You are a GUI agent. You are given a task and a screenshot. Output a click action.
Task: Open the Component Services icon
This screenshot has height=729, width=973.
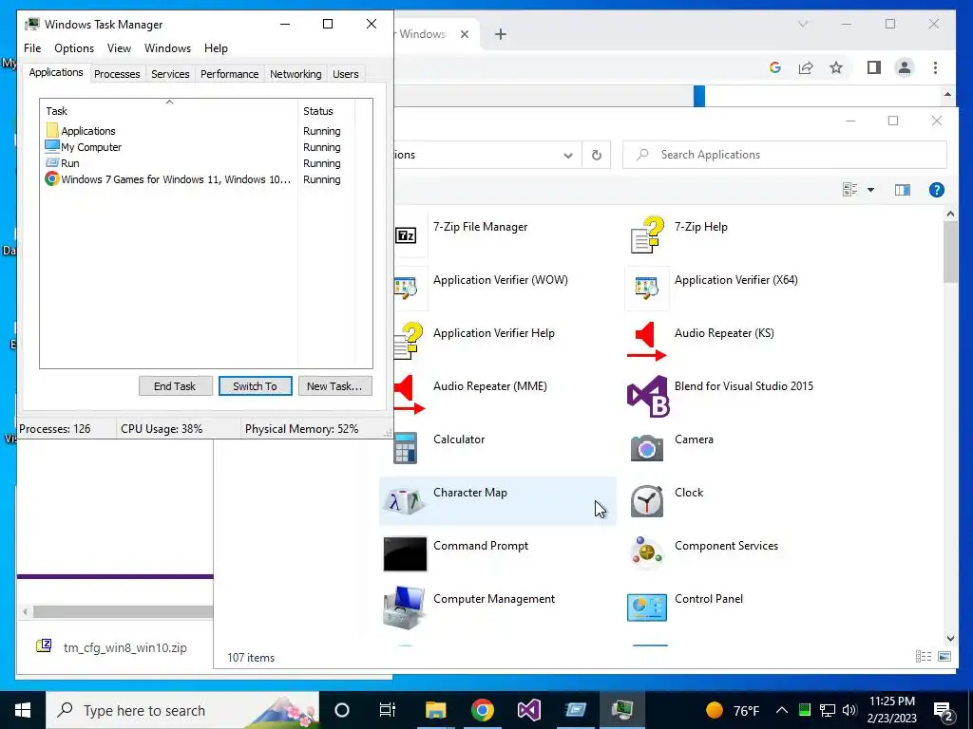click(x=647, y=553)
